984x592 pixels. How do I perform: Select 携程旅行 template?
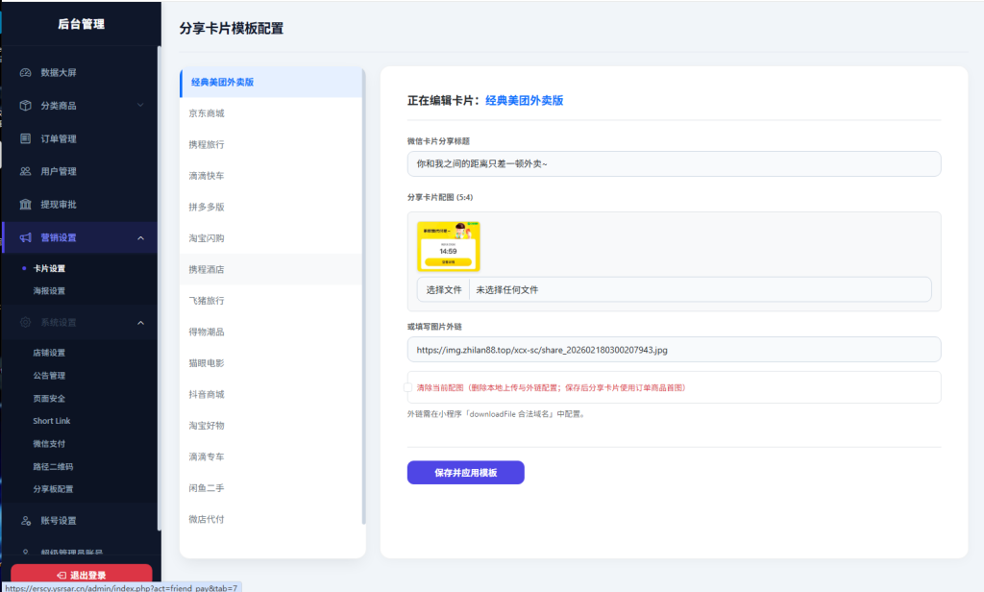[x=271, y=144]
